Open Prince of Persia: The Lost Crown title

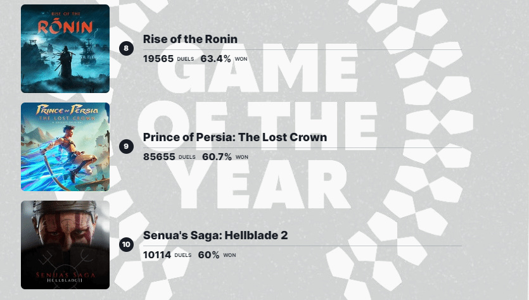(235, 137)
